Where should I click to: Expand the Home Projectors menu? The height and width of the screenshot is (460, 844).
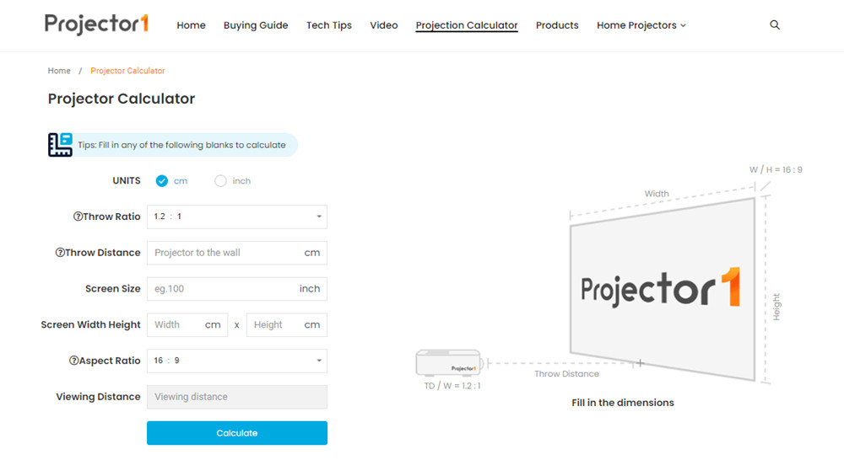pyautogui.click(x=641, y=25)
